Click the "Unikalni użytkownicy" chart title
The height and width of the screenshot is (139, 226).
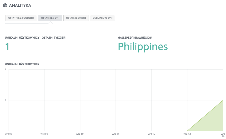click(22, 64)
